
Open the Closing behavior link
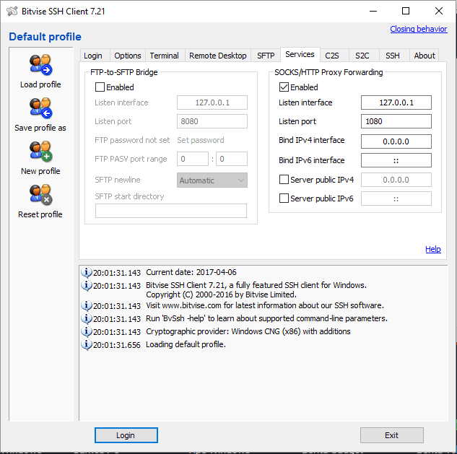(419, 29)
